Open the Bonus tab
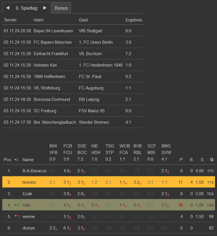The height and width of the screenshot is (236, 217). [x=61, y=8]
